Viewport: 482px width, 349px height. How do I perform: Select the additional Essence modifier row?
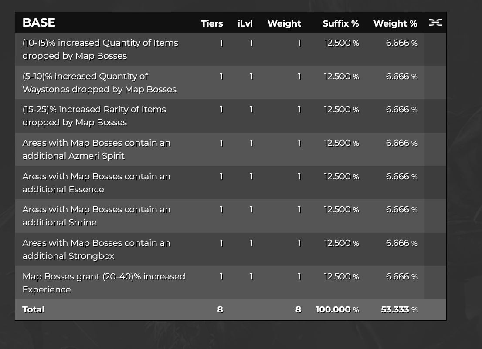pos(231,183)
